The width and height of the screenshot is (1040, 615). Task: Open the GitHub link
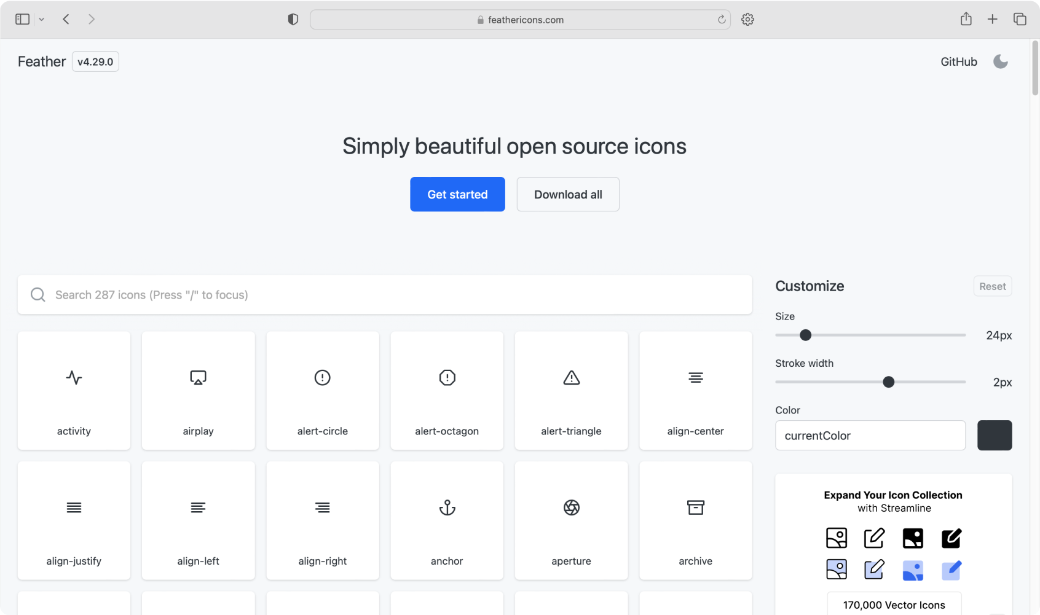959,61
